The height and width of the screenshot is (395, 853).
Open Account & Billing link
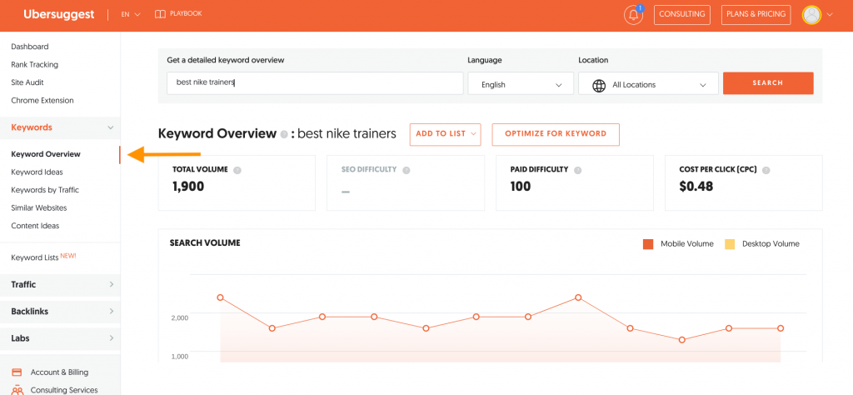click(59, 372)
